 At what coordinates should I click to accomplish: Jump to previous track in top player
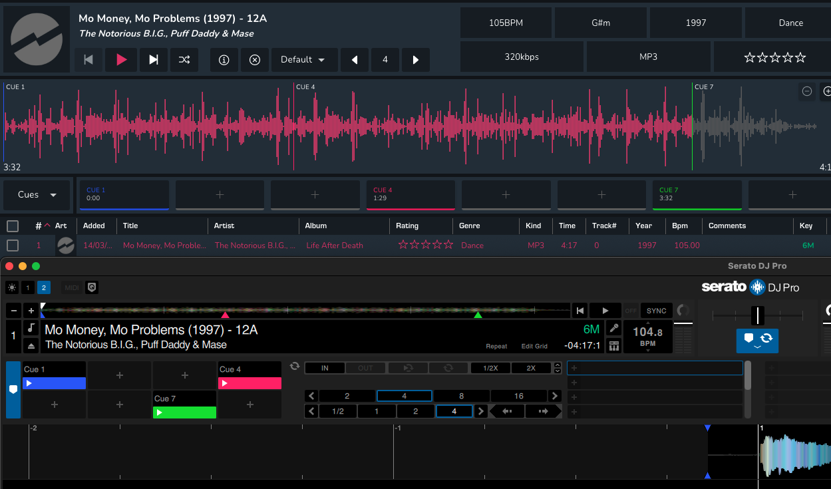point(88,60)
